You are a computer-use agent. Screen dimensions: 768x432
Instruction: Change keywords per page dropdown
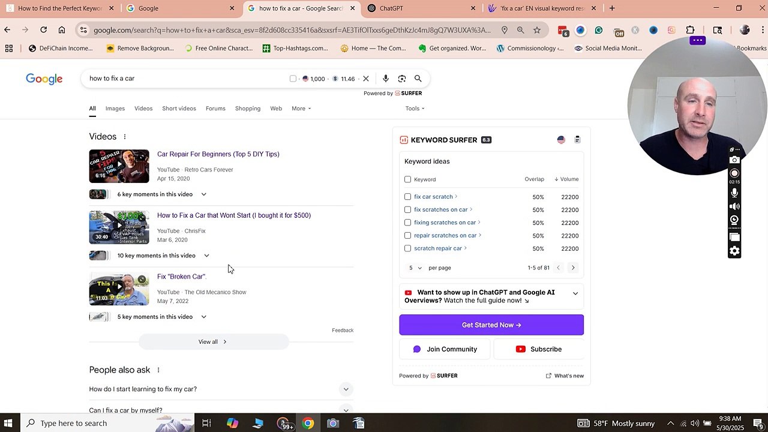(x=415, y=268)
